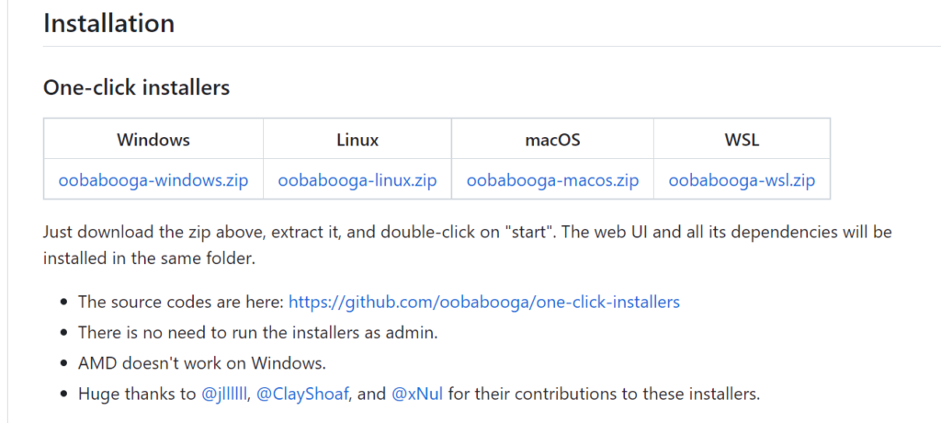Download oobabooga-macos.zip installer
Image resolution: width=941 pixels, height=423 pixels.
552,180
